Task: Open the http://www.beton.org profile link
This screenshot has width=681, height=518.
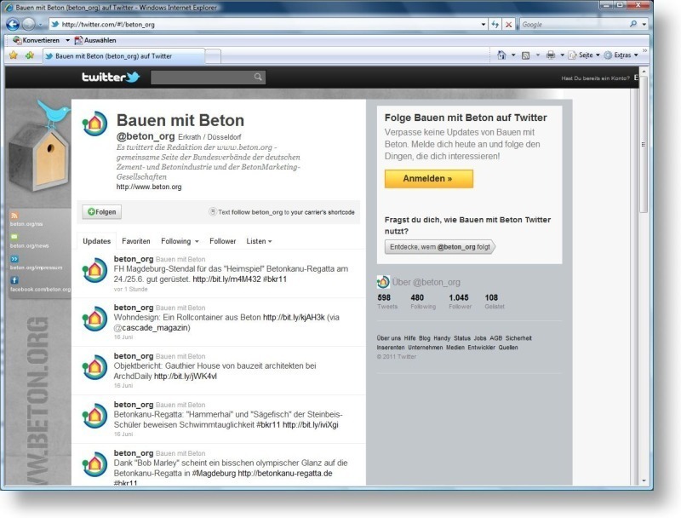Action: [149, 187]
